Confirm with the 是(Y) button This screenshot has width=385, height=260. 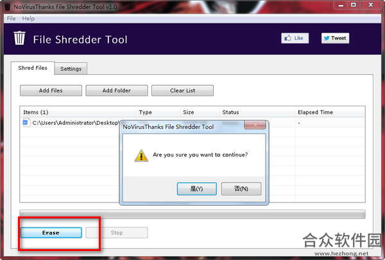pyautogui.click(x=197, y=189)
